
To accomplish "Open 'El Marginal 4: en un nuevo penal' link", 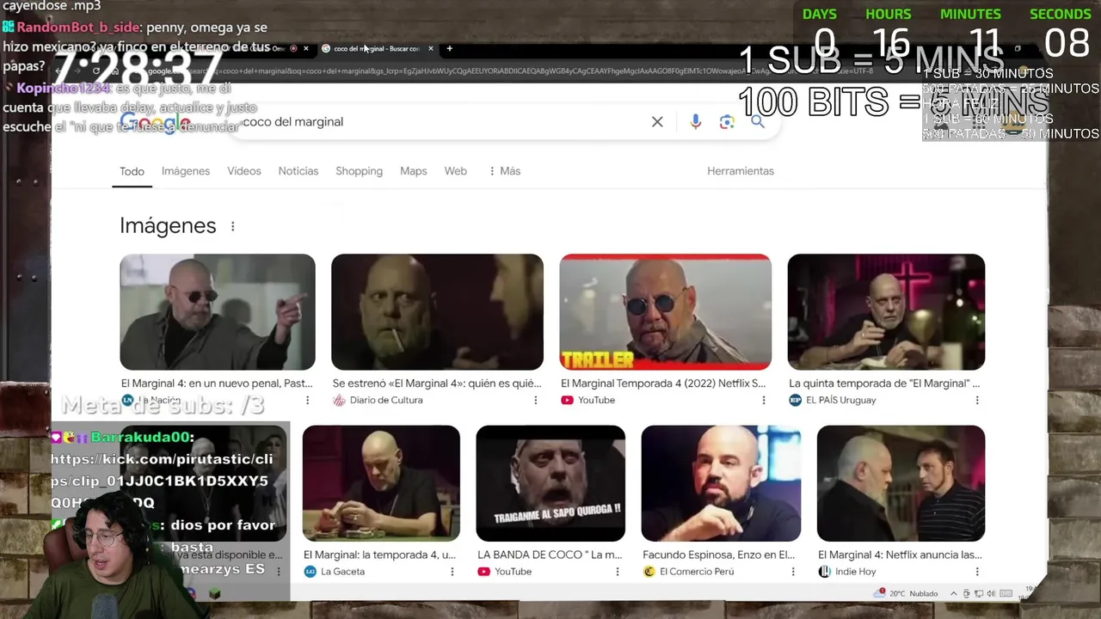I will (217, 383).
